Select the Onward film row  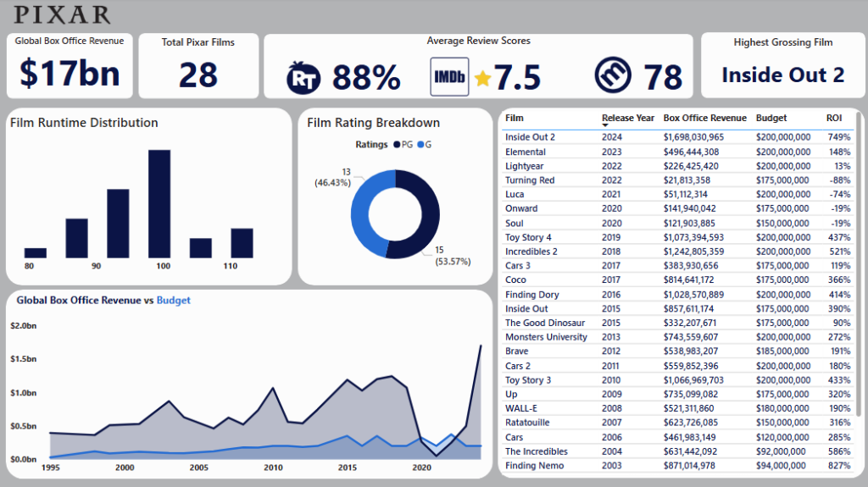click(x=677, y=208)
